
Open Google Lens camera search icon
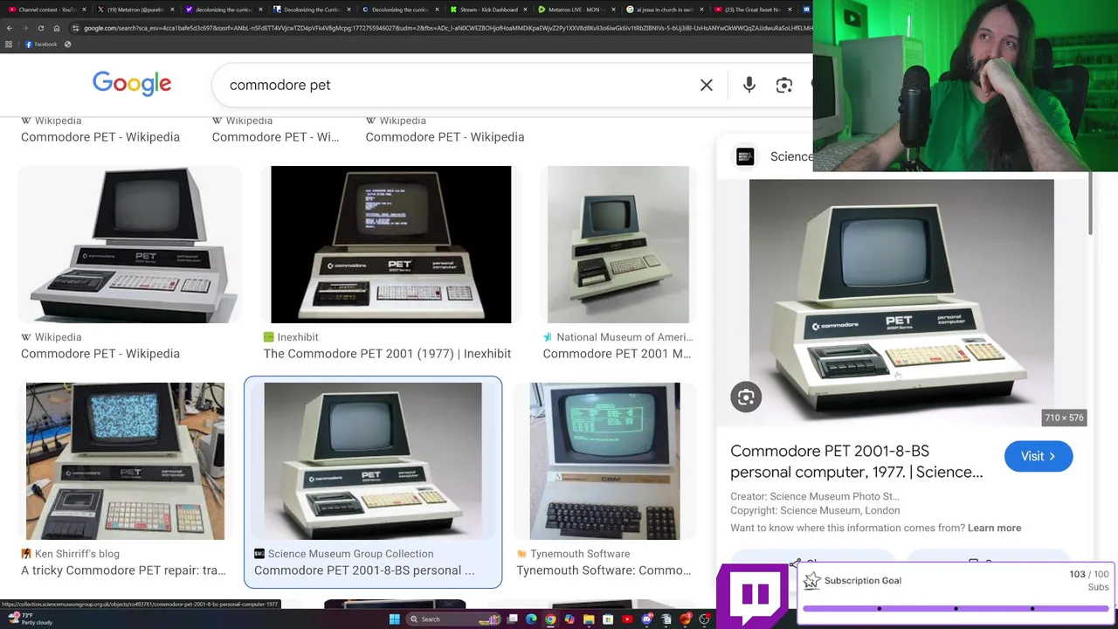click(783, 85)
